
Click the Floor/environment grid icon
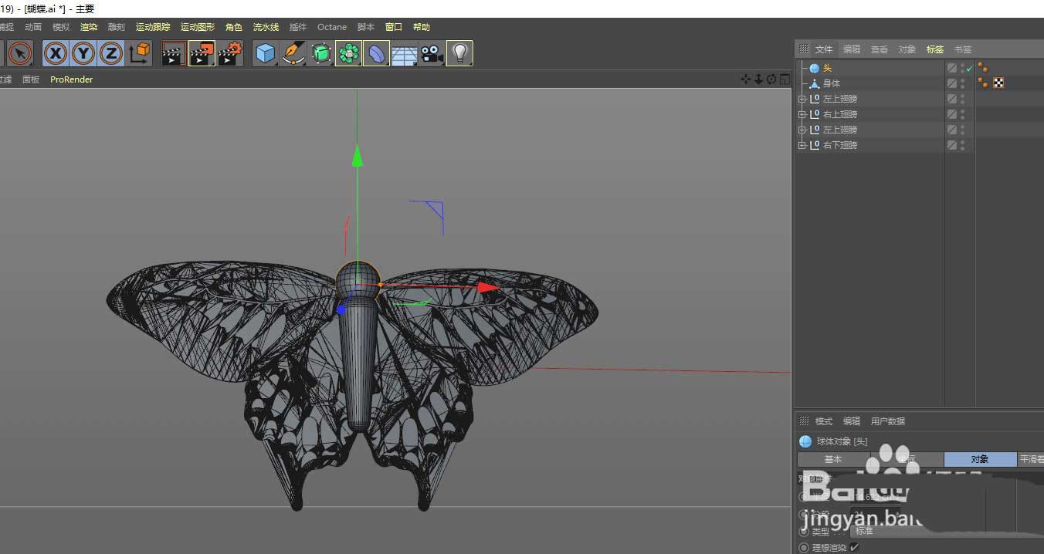click(404, 53)
